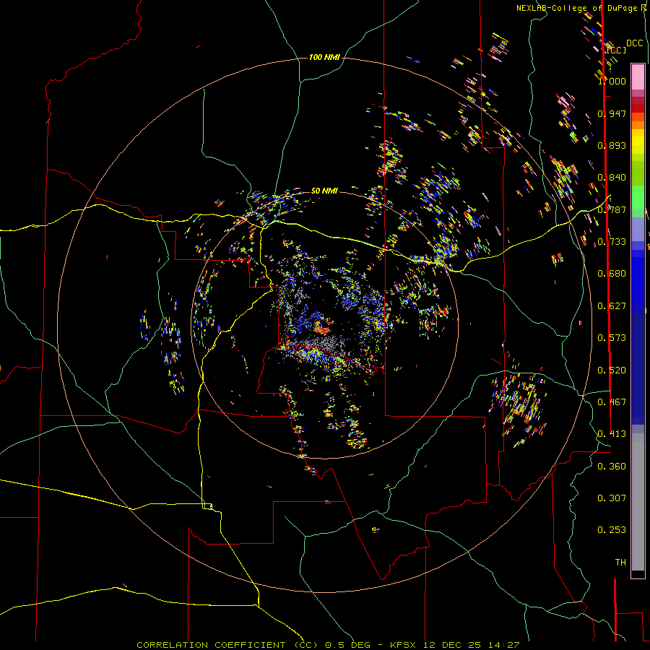Click the 0.520 legend value

(612, 370)
